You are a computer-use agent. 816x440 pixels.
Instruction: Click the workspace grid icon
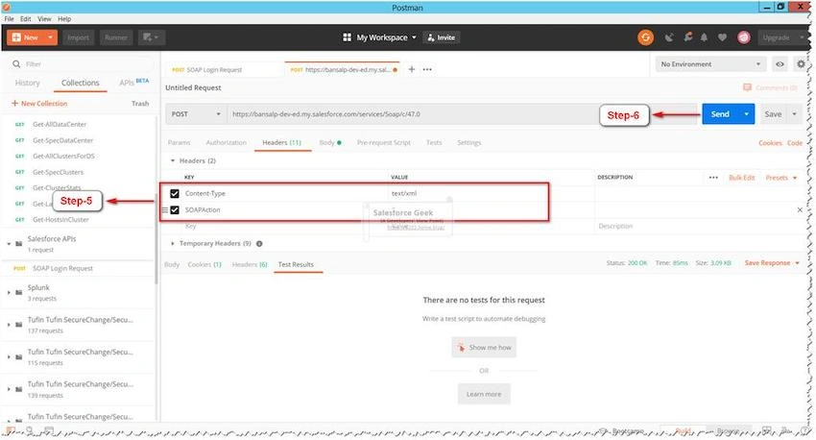(347, 37)
